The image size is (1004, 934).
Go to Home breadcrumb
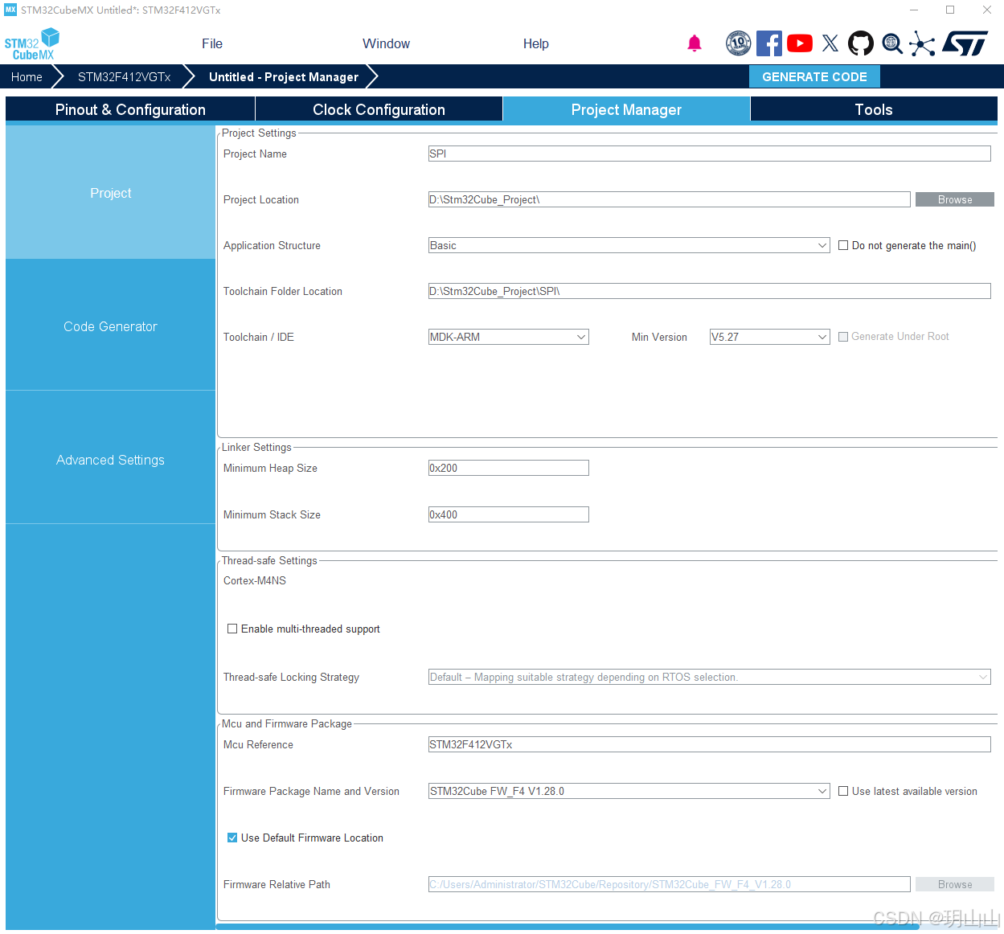(x=27, y=76)
